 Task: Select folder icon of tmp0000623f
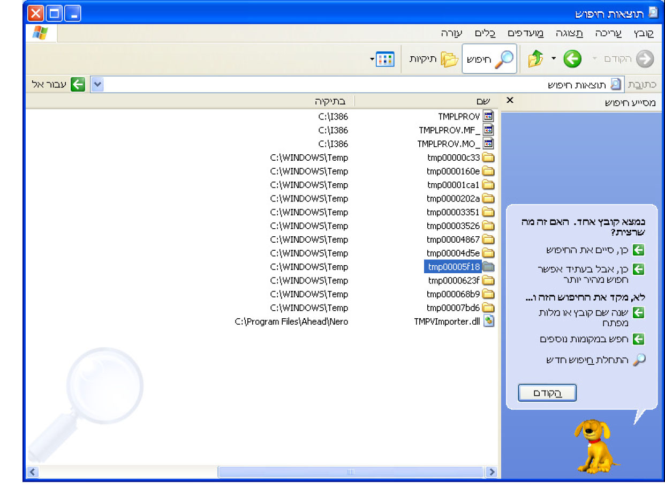[488, 280]
